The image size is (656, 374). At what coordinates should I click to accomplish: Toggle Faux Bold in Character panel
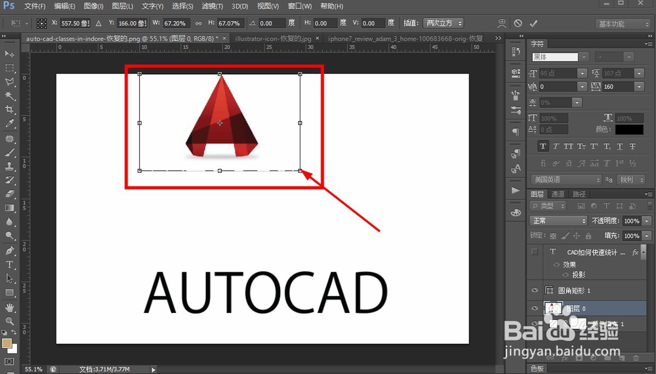click(x=543, y=146)
